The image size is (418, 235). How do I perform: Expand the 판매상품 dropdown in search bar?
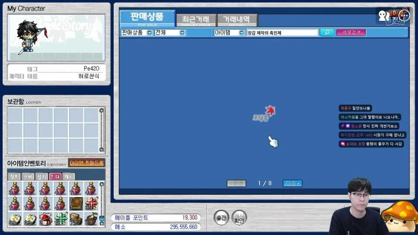click(149, 33)
